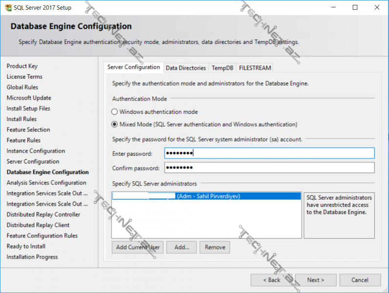Click the Add... button
Image resolution: width=389 pixels, height=293 pixels.
[181, 247]
